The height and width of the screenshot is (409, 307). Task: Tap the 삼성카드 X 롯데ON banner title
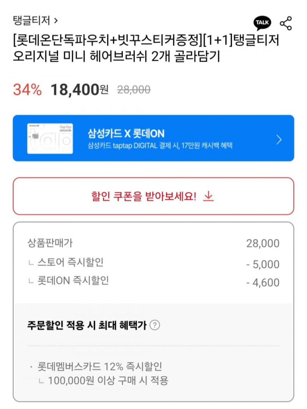point(126,133)
